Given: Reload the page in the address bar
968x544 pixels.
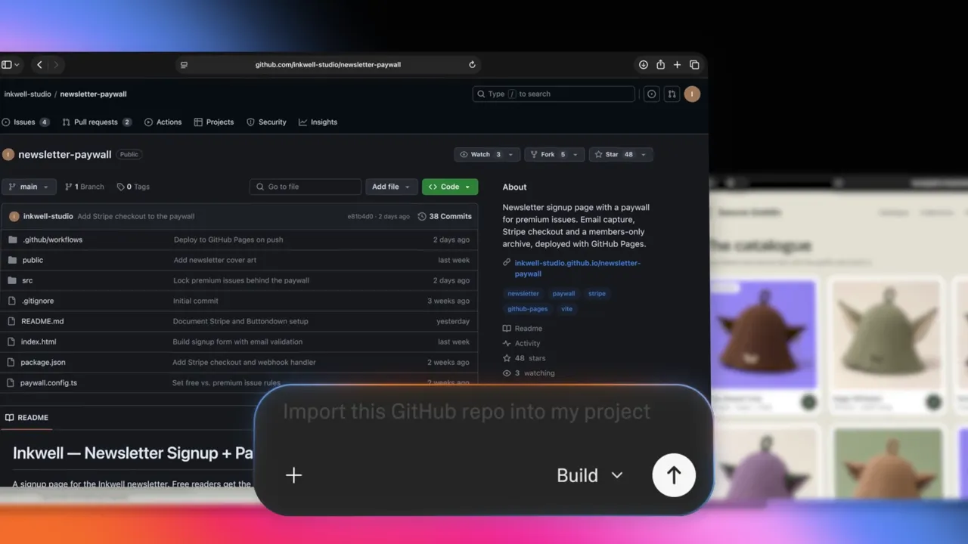Looking at the screenshot, I should [472, 65].
